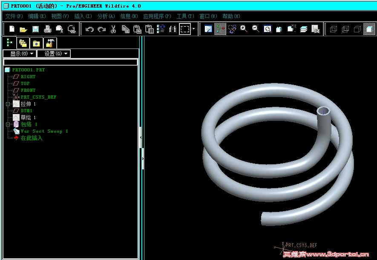Click the Undo arrow icon
This screenshot has width=377, height=260.
tap(89, 29)
